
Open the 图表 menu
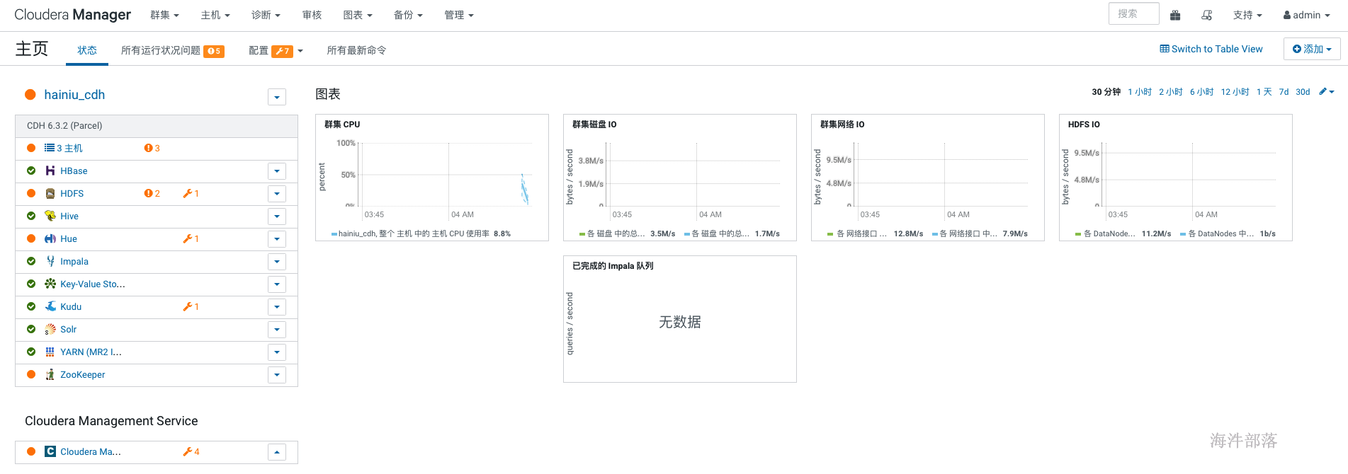[358, 15]
